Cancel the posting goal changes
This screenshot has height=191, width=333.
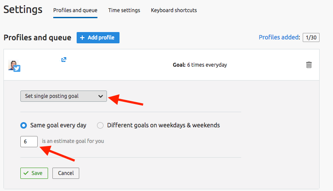tap(66, 173)
